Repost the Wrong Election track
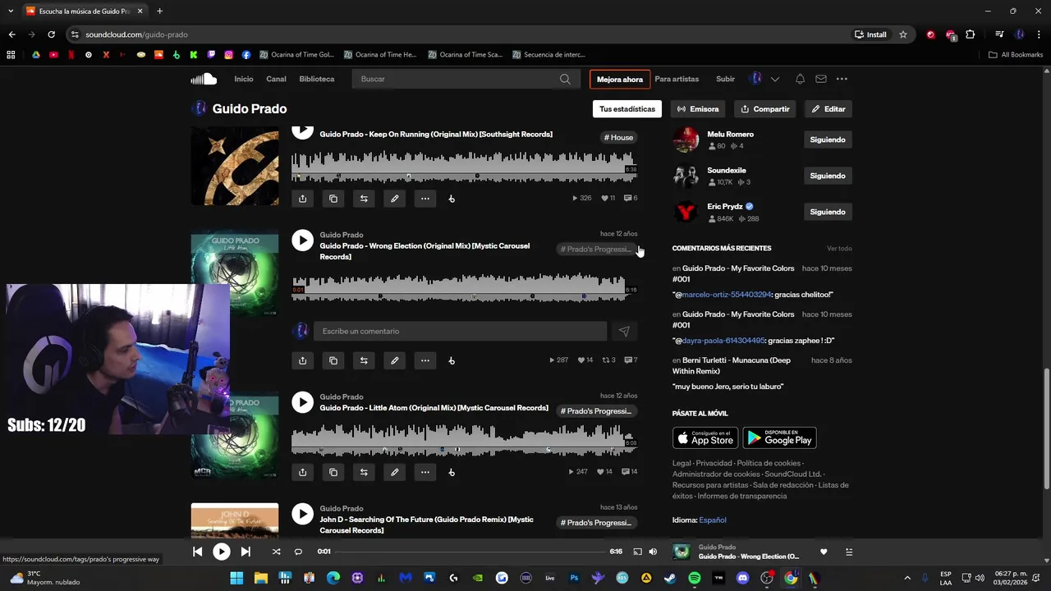1051x591 pixels. pyautogui.click(x=364, y=360)
